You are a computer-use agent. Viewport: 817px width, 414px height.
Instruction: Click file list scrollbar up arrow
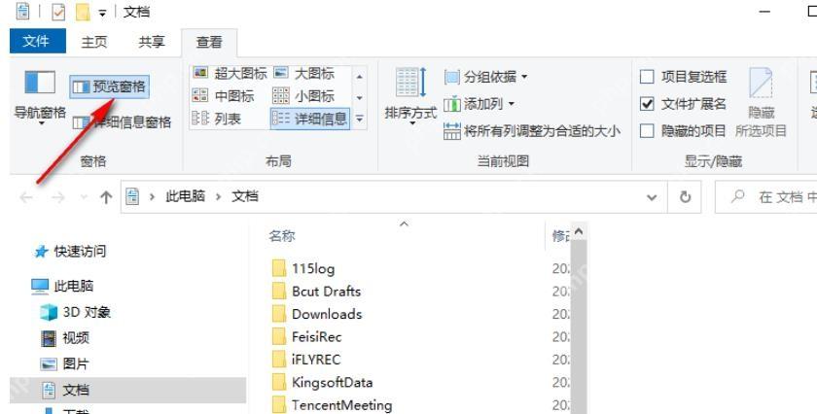coord(579,231)
